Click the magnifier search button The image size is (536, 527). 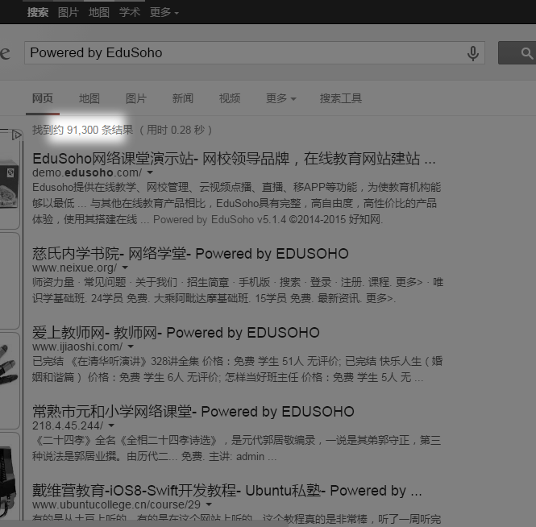(517, 53)
